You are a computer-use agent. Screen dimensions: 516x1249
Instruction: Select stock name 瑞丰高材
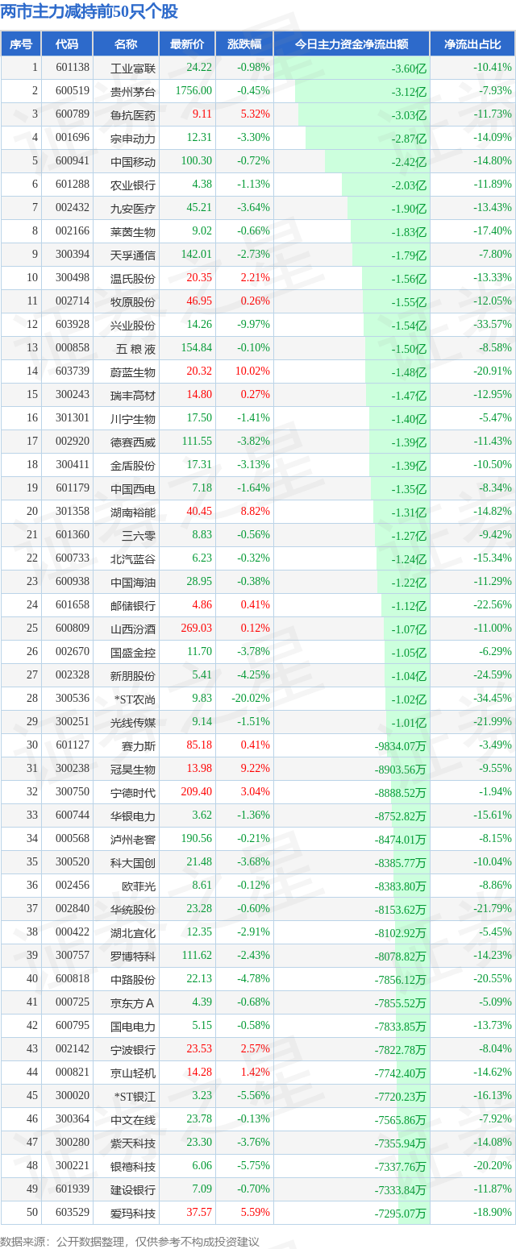tap(133, 396)
